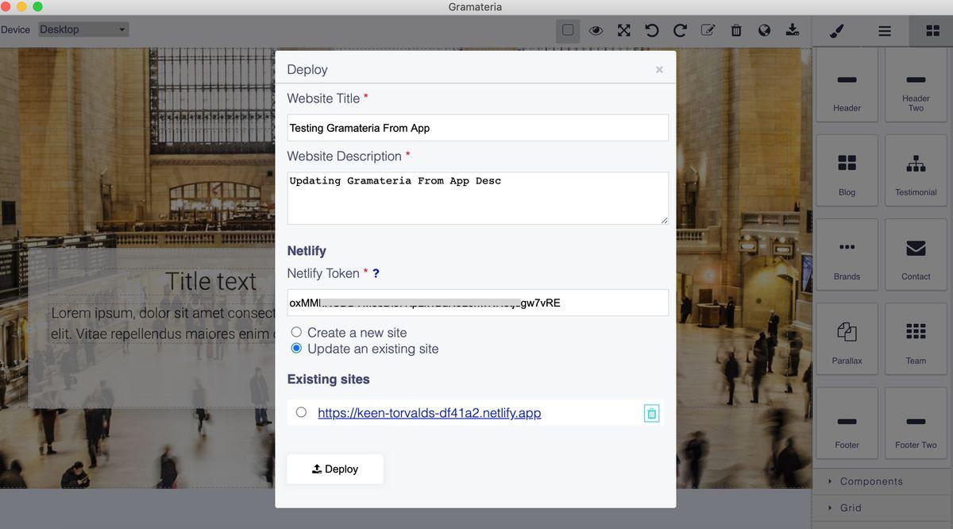The width and height of the screenshot is (953, 529).
Task: Click the Deploy button
Action: 335,469
